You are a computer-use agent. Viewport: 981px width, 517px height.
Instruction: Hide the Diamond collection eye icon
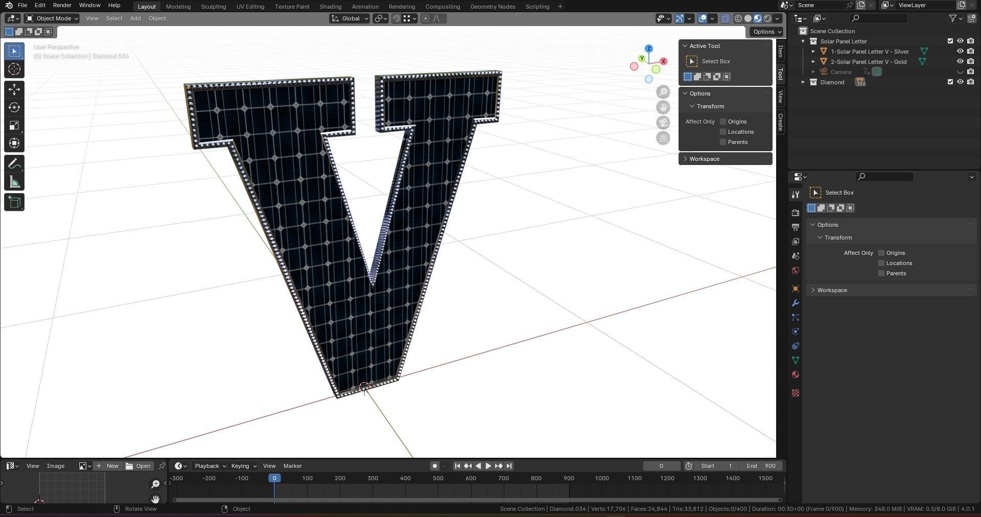pos(960,82)
